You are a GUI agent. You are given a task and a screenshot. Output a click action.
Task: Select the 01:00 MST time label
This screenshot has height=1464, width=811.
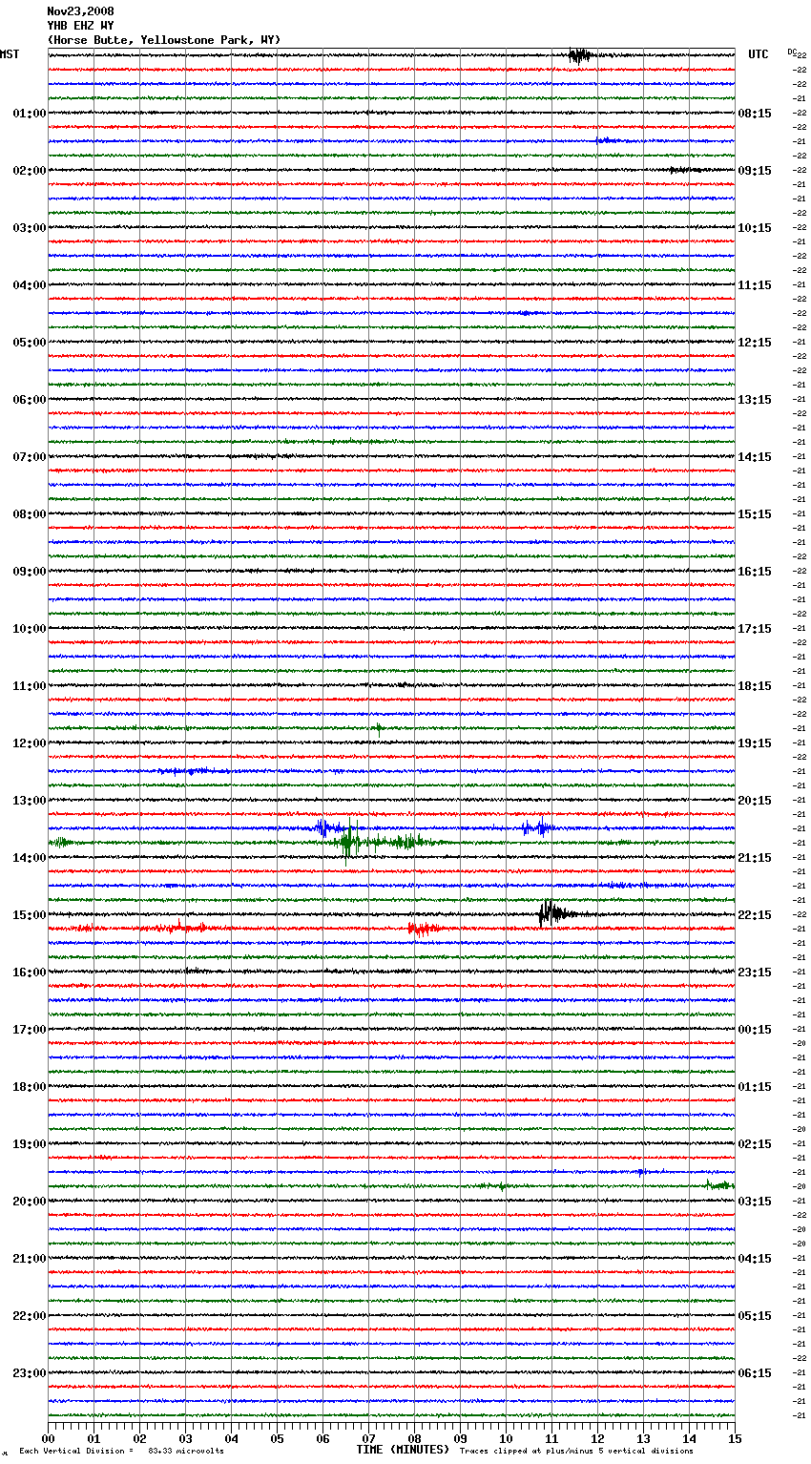30,114
